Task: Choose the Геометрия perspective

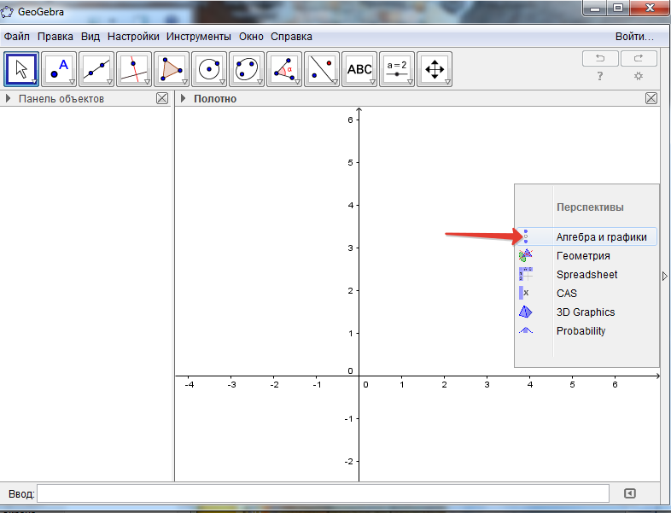Action: click(586, 255)
